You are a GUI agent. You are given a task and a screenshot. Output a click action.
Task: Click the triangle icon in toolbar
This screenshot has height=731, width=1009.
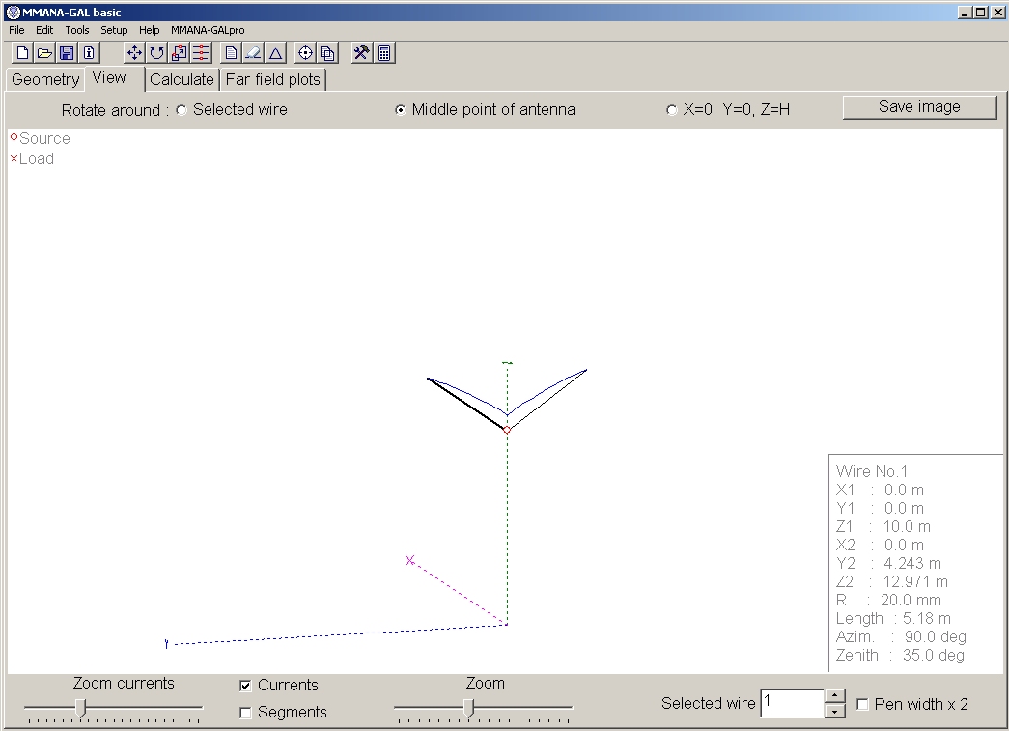coord(275,53)
